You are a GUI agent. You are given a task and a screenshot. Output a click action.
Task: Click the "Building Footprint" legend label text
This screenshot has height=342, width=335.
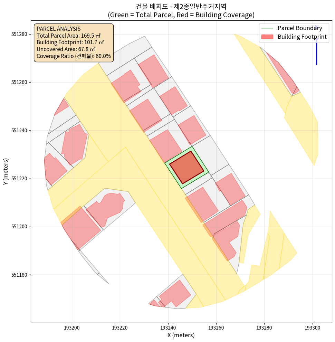pos(302,37)
